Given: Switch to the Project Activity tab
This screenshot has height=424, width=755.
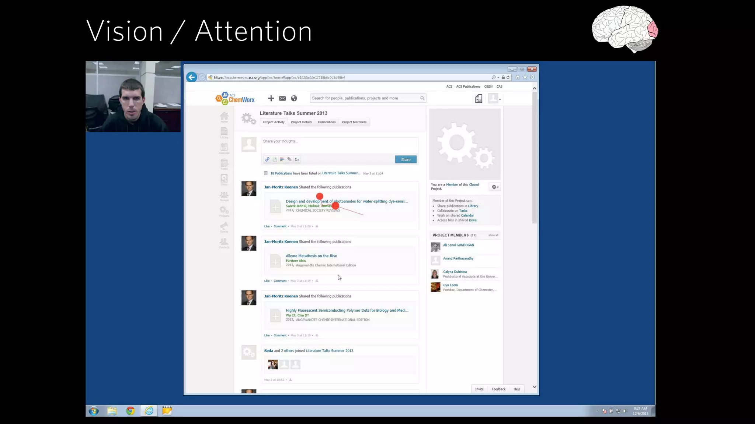Looking at the screenshot, I should (274, 122).
